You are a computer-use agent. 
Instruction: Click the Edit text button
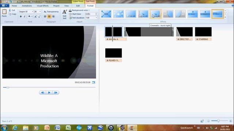coord(64,14)
